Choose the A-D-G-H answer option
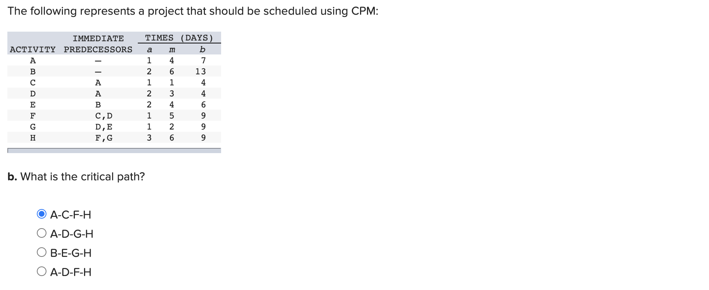709x290 pixels. 42,233
